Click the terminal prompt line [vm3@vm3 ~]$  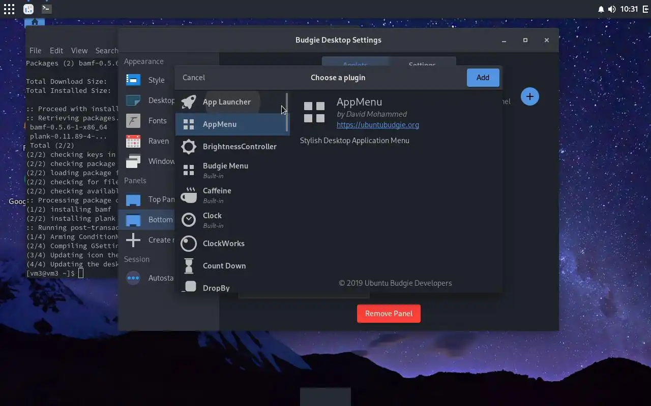(50, 274)
